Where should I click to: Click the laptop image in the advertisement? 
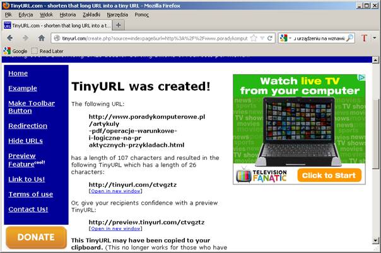299,131
